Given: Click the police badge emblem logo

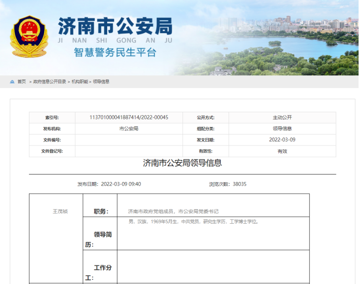Looking at the screenshot, I should click(x=29, y=36).
